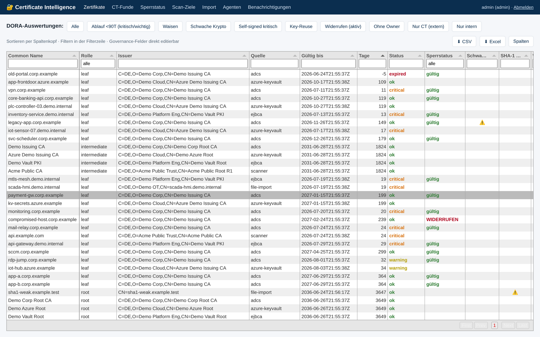Toggle sort arrow on Rolle column
This screenshot has width=540, height=337.
tap(112, 56)
